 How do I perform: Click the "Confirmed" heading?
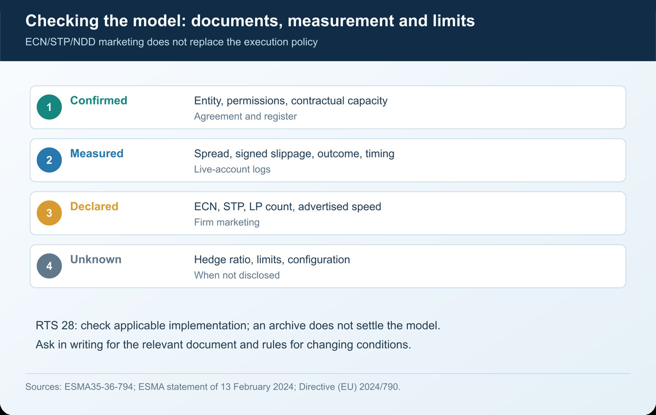coord(98,100)
